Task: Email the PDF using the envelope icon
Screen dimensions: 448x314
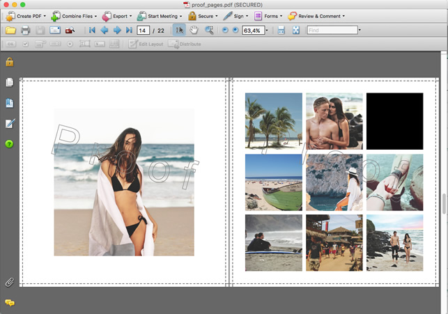Action: tap(55, 30)
